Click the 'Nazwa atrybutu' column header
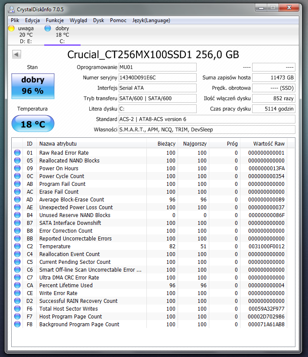Image resolution: width=308 pixels, height=357 pixels. [x=91, y=144]
